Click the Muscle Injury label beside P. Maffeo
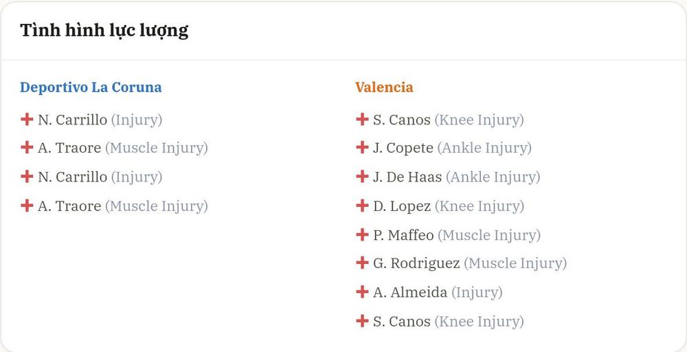The width and height of the screenshot is (687, 352). click(489, 235)
